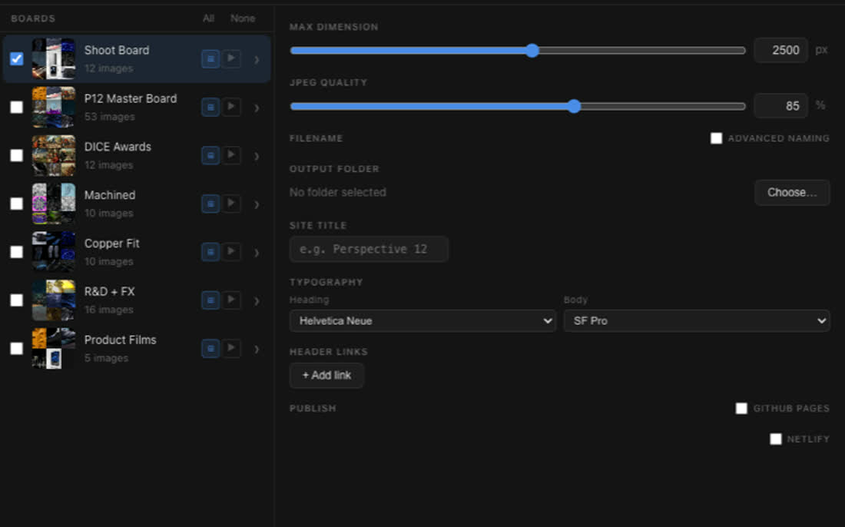Click the Max Dimension slider handle
This screenshot has width=845, height=527.
(532, 51)
